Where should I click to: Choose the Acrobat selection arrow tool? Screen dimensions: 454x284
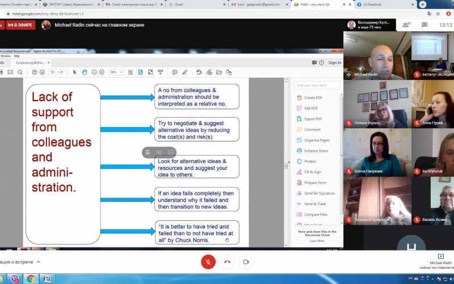75,72
